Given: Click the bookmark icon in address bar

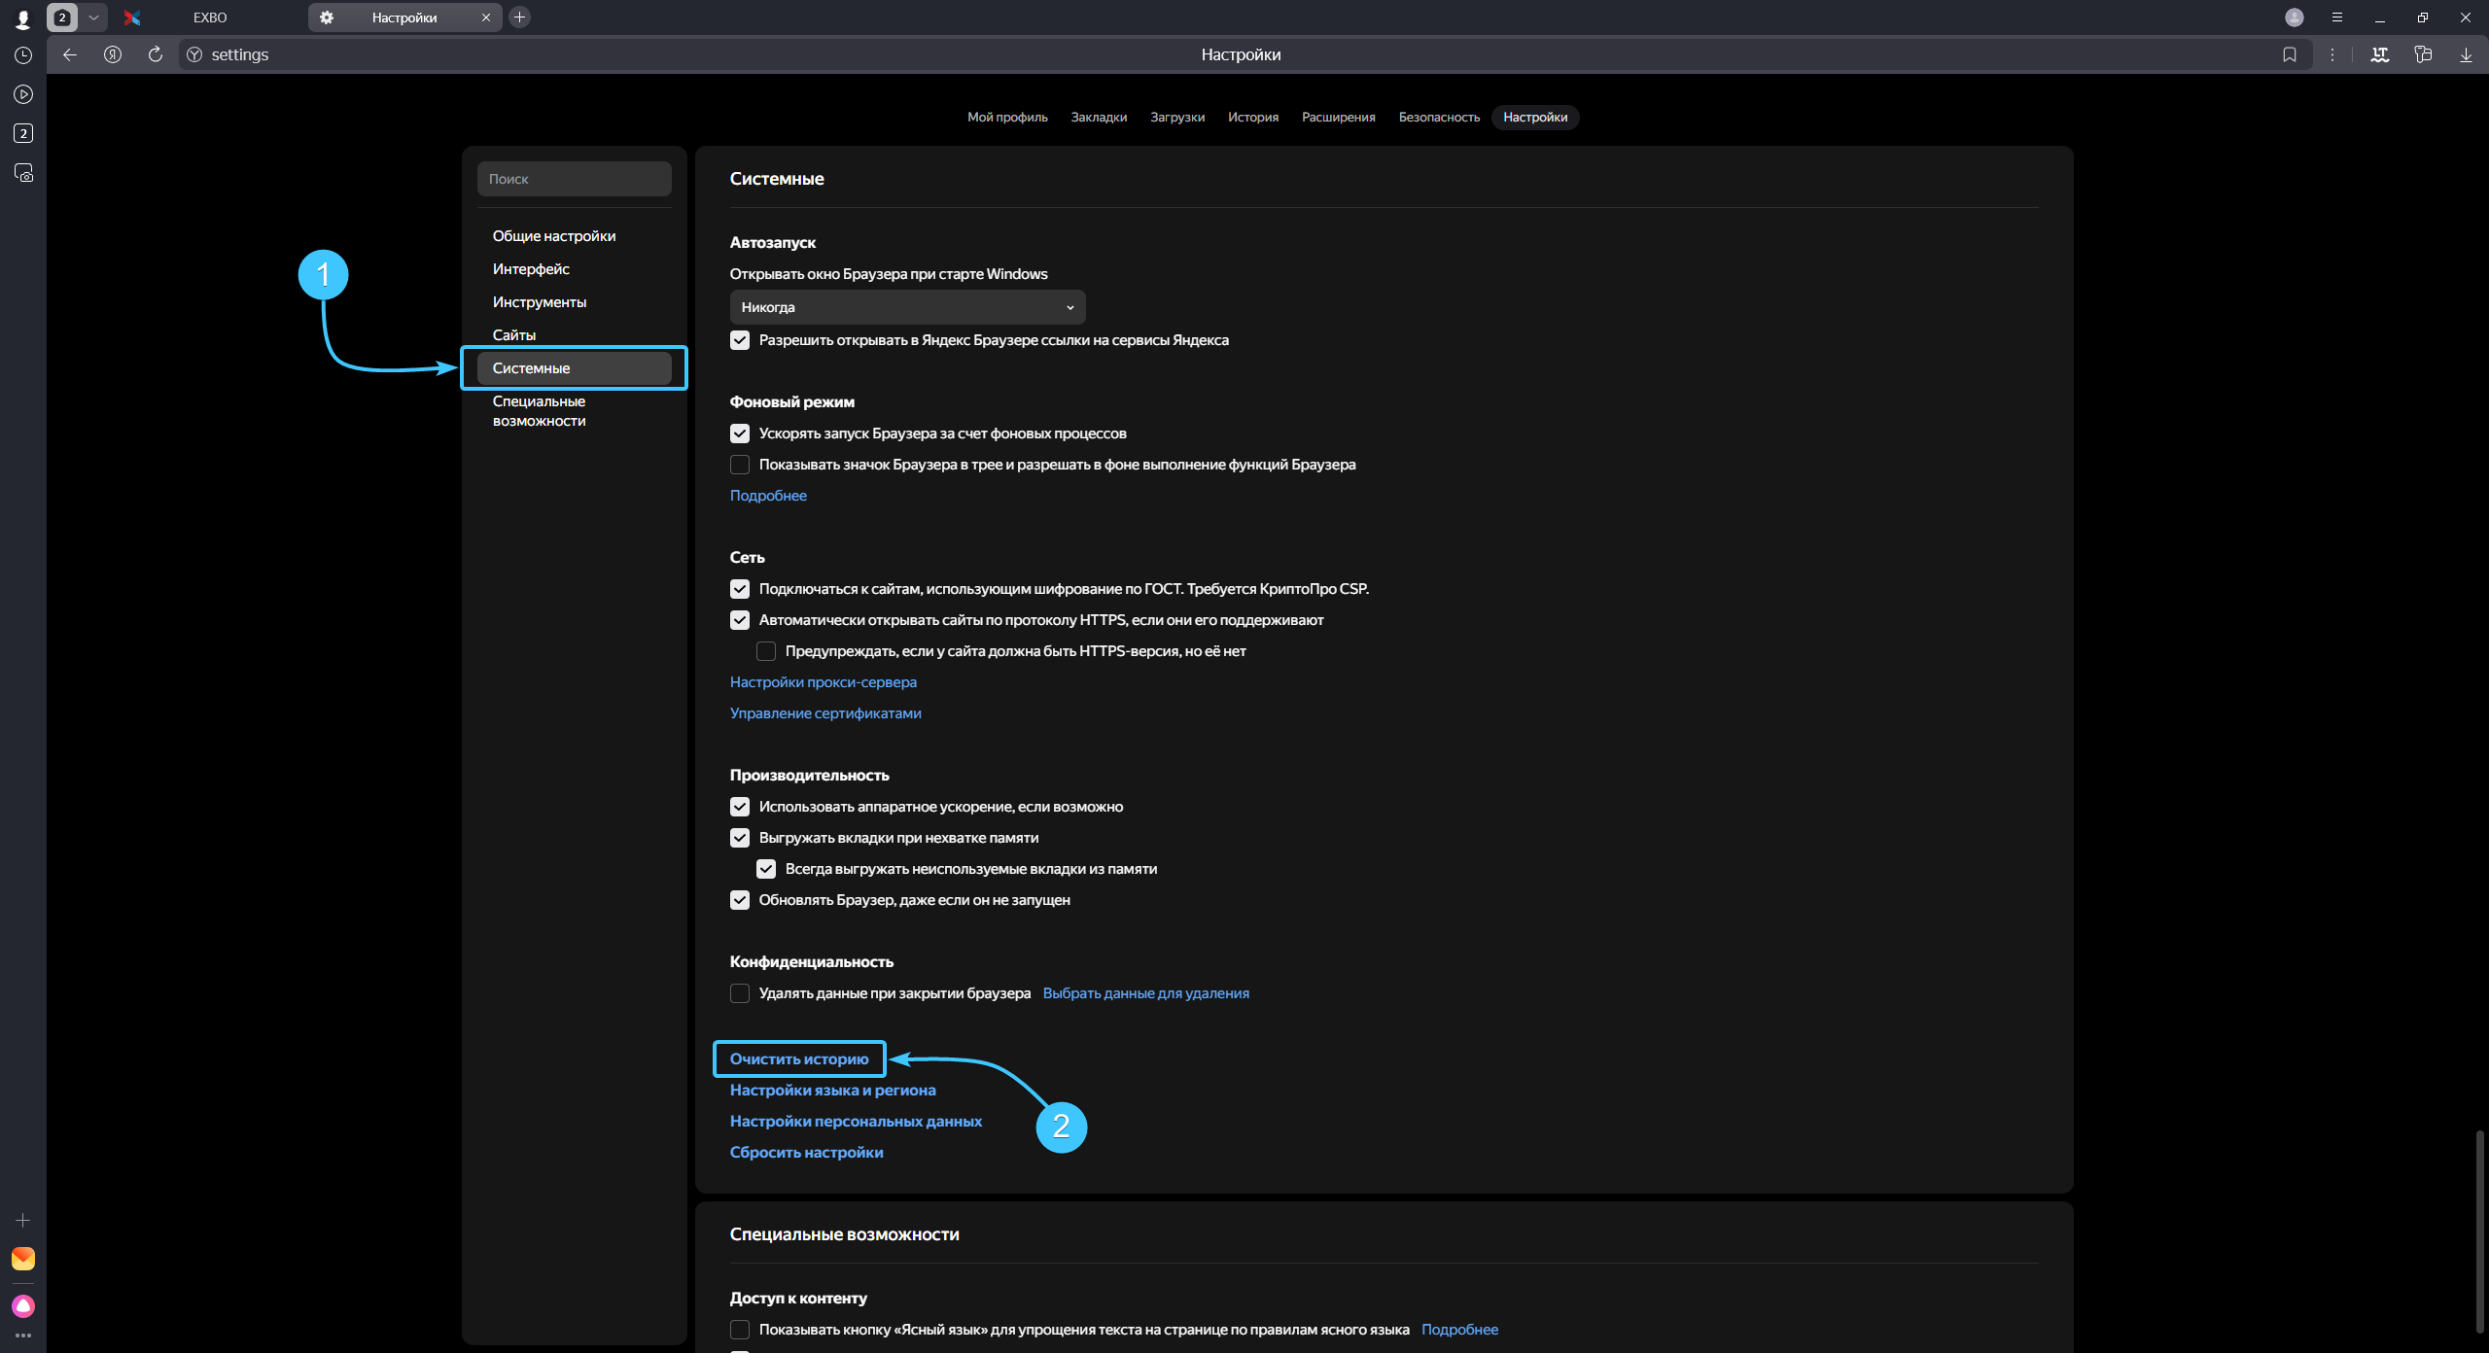Looking at the screenshot, I should pyautogui.click(x=2290, y=54).
